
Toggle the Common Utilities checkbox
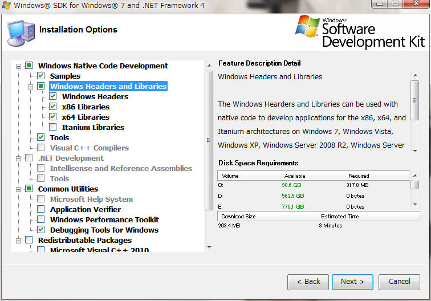click(x=29, y=189)
